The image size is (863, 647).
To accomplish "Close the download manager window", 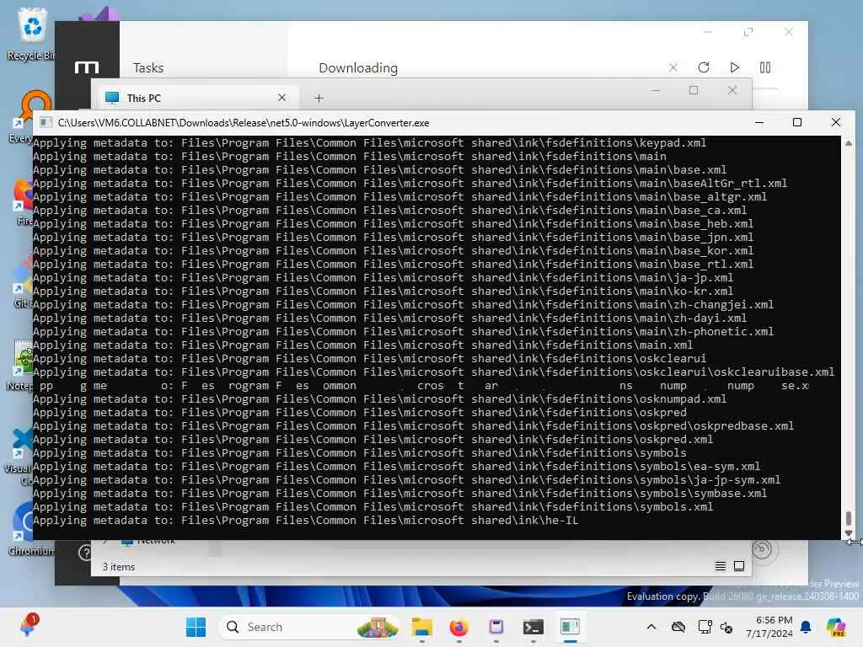I will coord(789,32).
